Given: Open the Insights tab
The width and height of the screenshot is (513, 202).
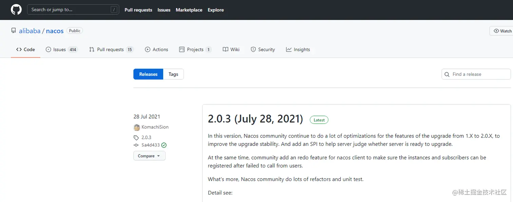Looking at the screenshot, I should 298,49.
